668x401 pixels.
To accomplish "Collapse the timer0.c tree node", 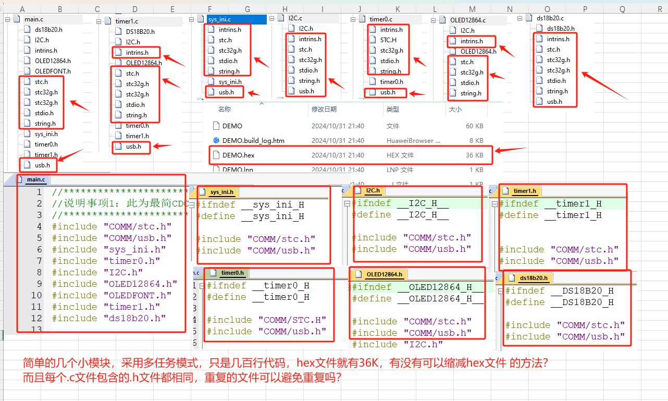I will [x=353, y=19].
